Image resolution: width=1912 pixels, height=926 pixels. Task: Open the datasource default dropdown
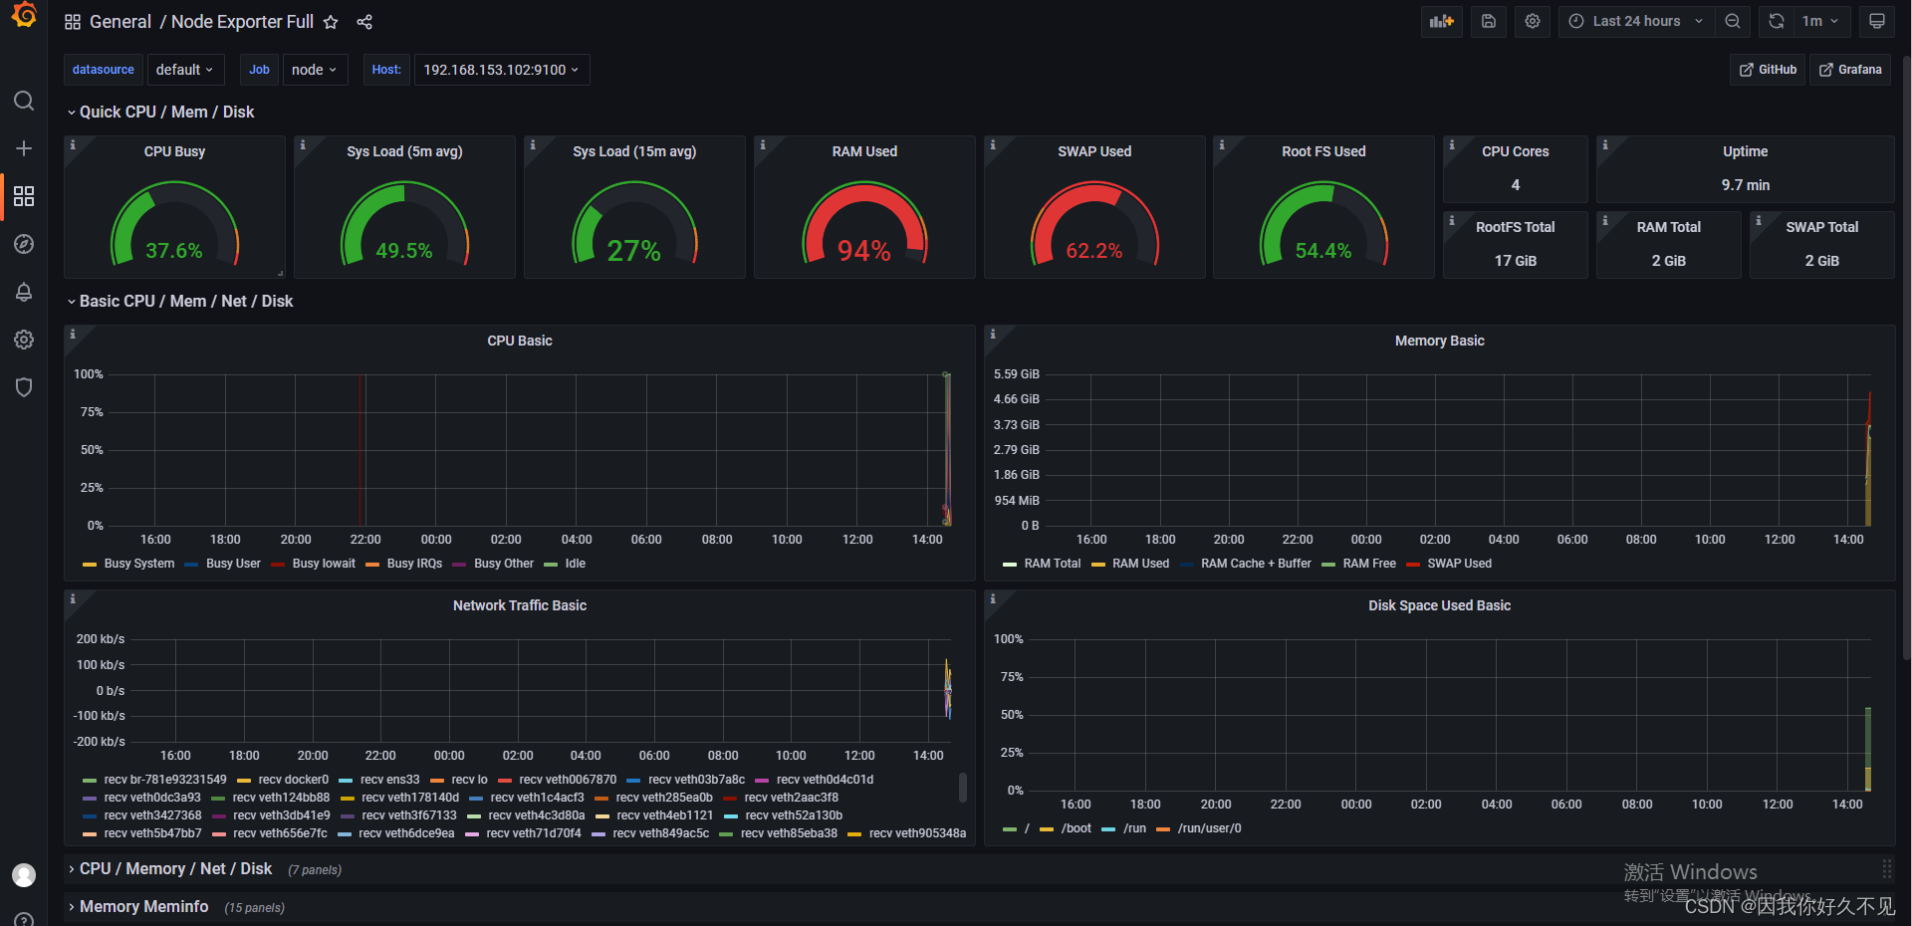click(x=185, y=70)
